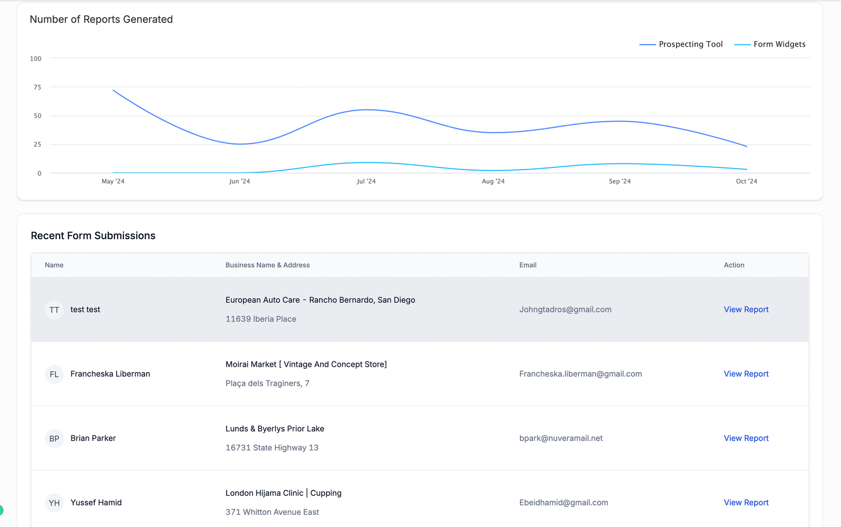
Task: Click the Email column header
Action: point(528,265)
